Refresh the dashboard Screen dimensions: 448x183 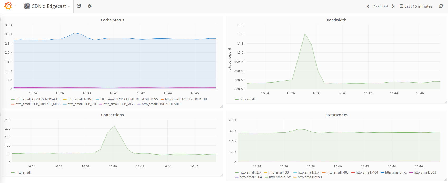point(441,6)
